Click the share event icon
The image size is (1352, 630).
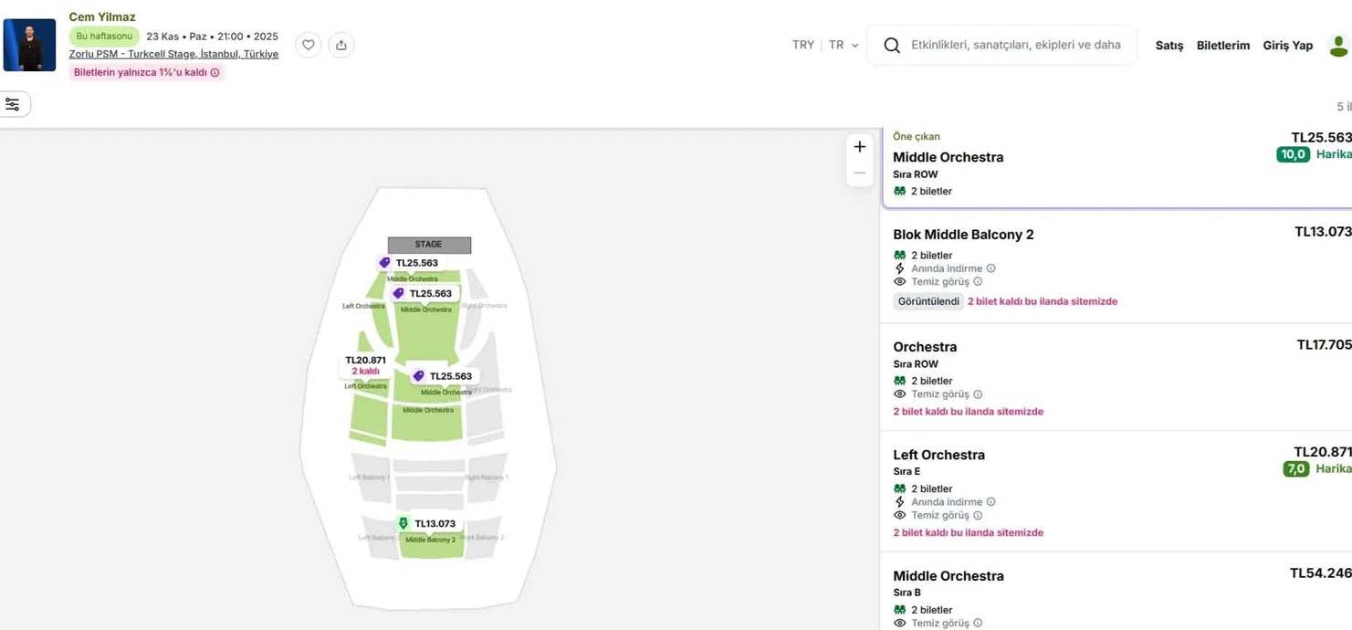(x=341, y=45)
